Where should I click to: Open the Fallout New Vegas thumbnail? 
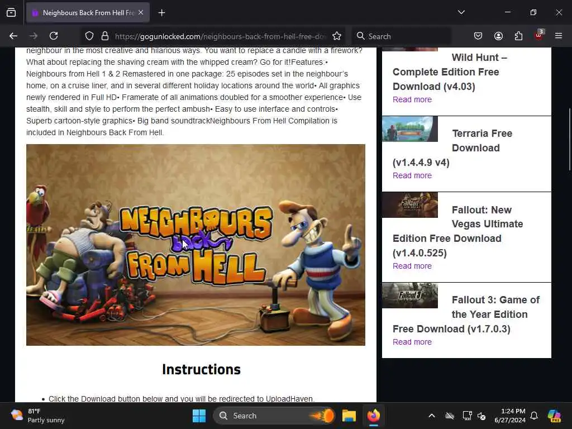(x=409, y=204)
